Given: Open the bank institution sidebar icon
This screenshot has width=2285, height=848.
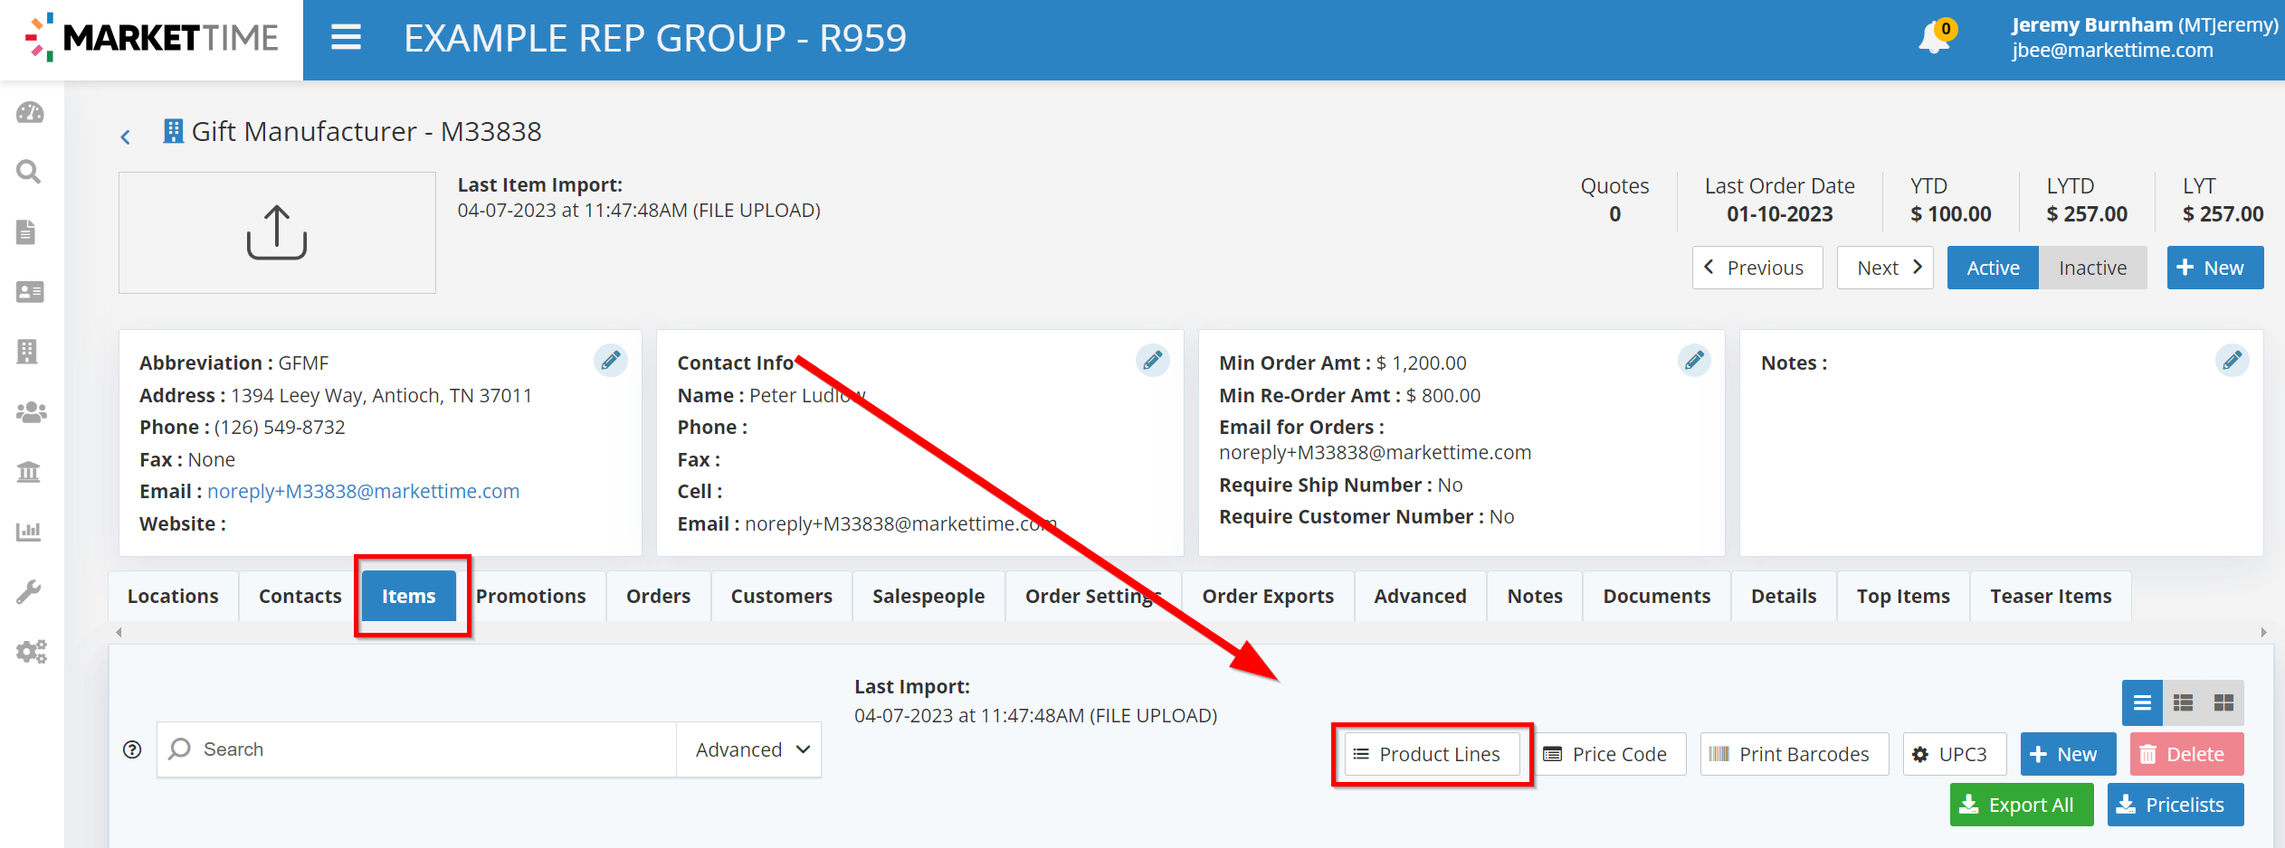Looking at the screenshot, I should click(29, 472).
